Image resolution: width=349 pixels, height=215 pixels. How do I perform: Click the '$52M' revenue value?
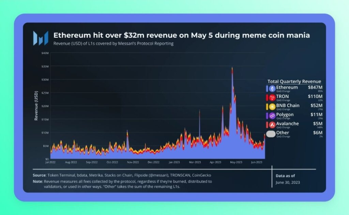coord(317,105)
